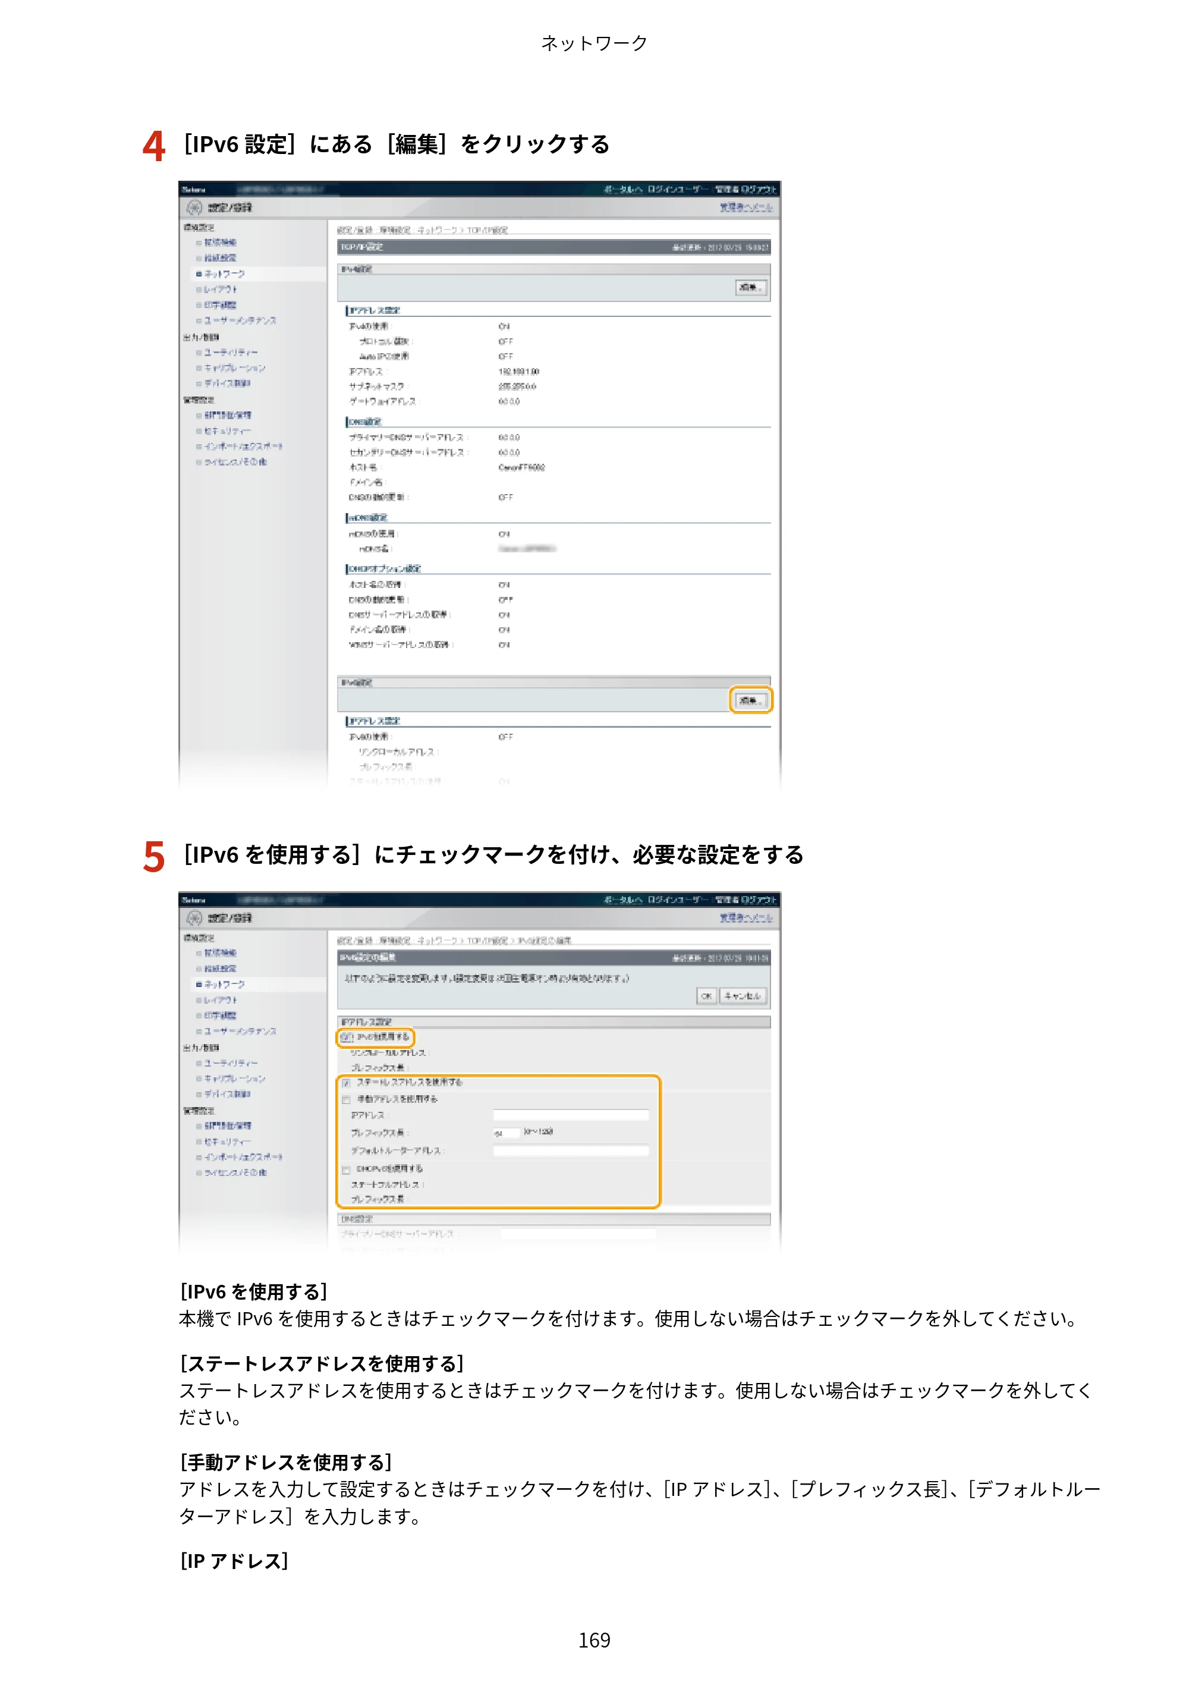The image size is (1189, 1682).
Task: Open ユーティリティー in step 4 sidebar
Action: pos(231,353)
